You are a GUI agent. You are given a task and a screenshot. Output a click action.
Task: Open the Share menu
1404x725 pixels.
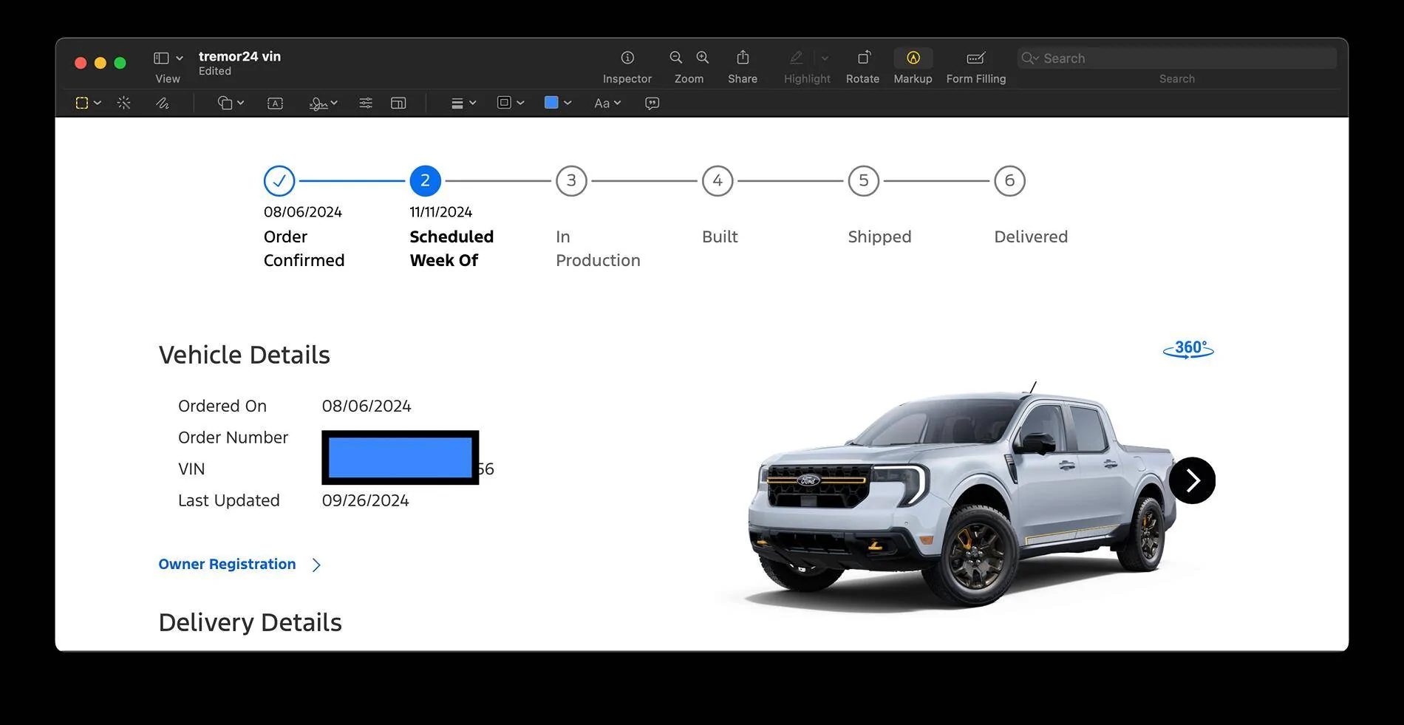pyautogui.click(x=743, y=58)
